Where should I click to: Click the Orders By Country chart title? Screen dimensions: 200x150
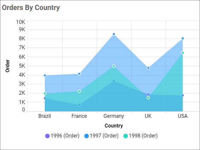tap(31, 8)
